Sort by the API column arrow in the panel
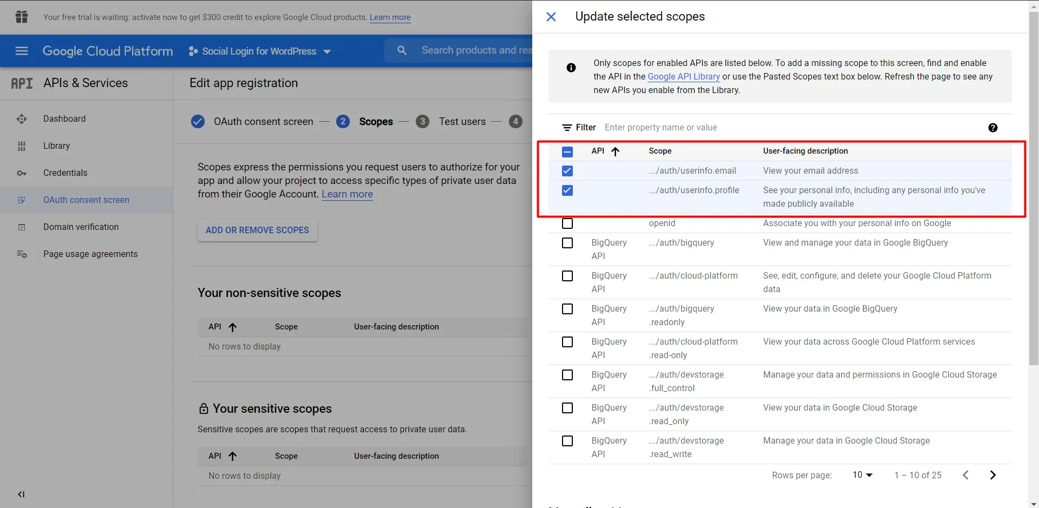The height and width of the screenshot is (508, 1039). pyautogui.click(x=616, y=151)
